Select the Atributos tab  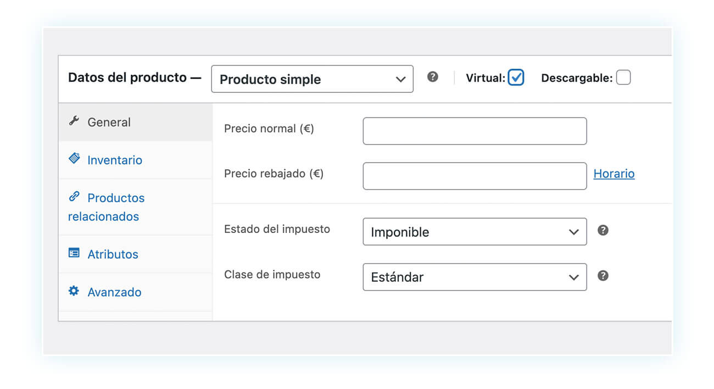pyautogui.click(x=135, y=254)
